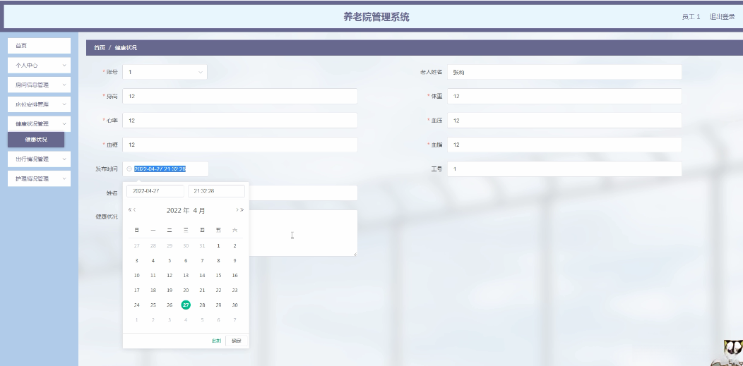Go to next month in date picker

[x=237, y=210]
